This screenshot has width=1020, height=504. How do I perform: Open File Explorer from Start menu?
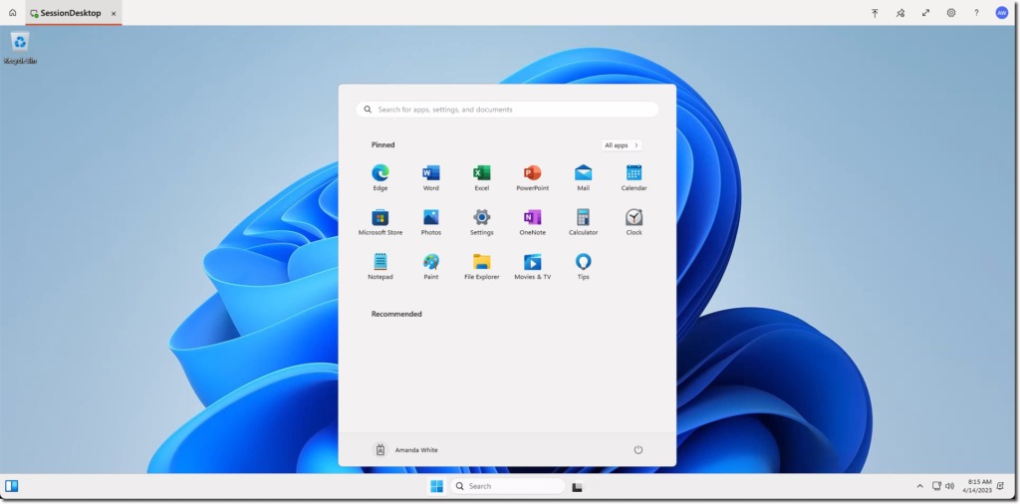tap(481, 266)
